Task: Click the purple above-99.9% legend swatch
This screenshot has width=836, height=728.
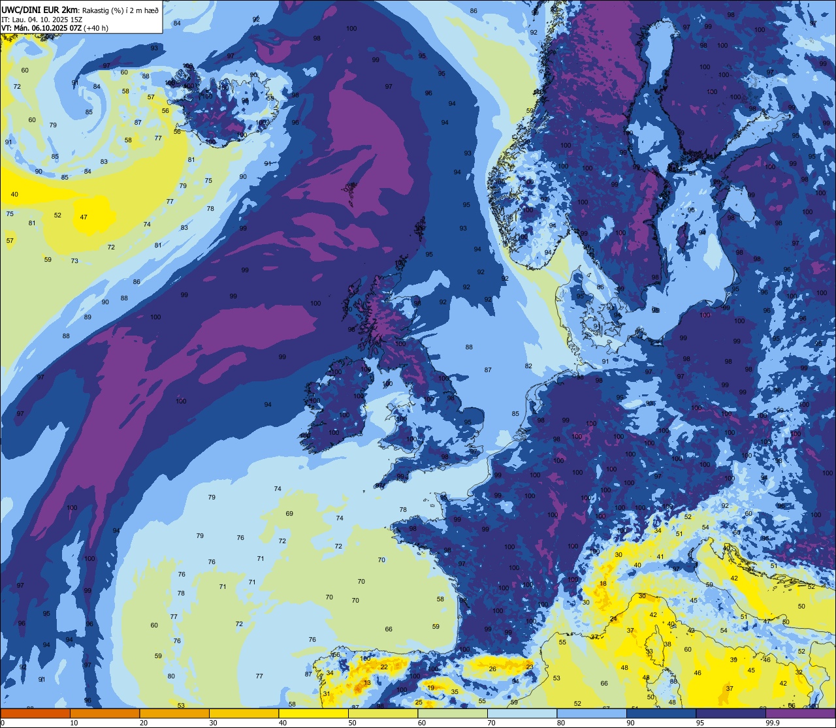Action: (801, 713)
